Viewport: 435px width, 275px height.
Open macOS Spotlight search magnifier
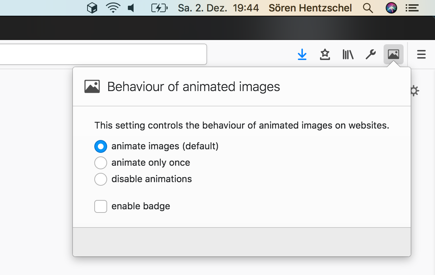(368, 8)
